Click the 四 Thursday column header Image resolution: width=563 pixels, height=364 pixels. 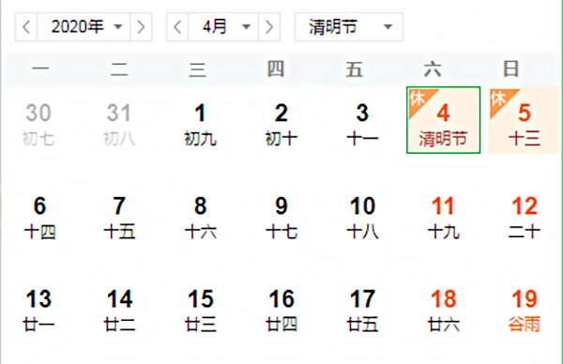point(276,68)
